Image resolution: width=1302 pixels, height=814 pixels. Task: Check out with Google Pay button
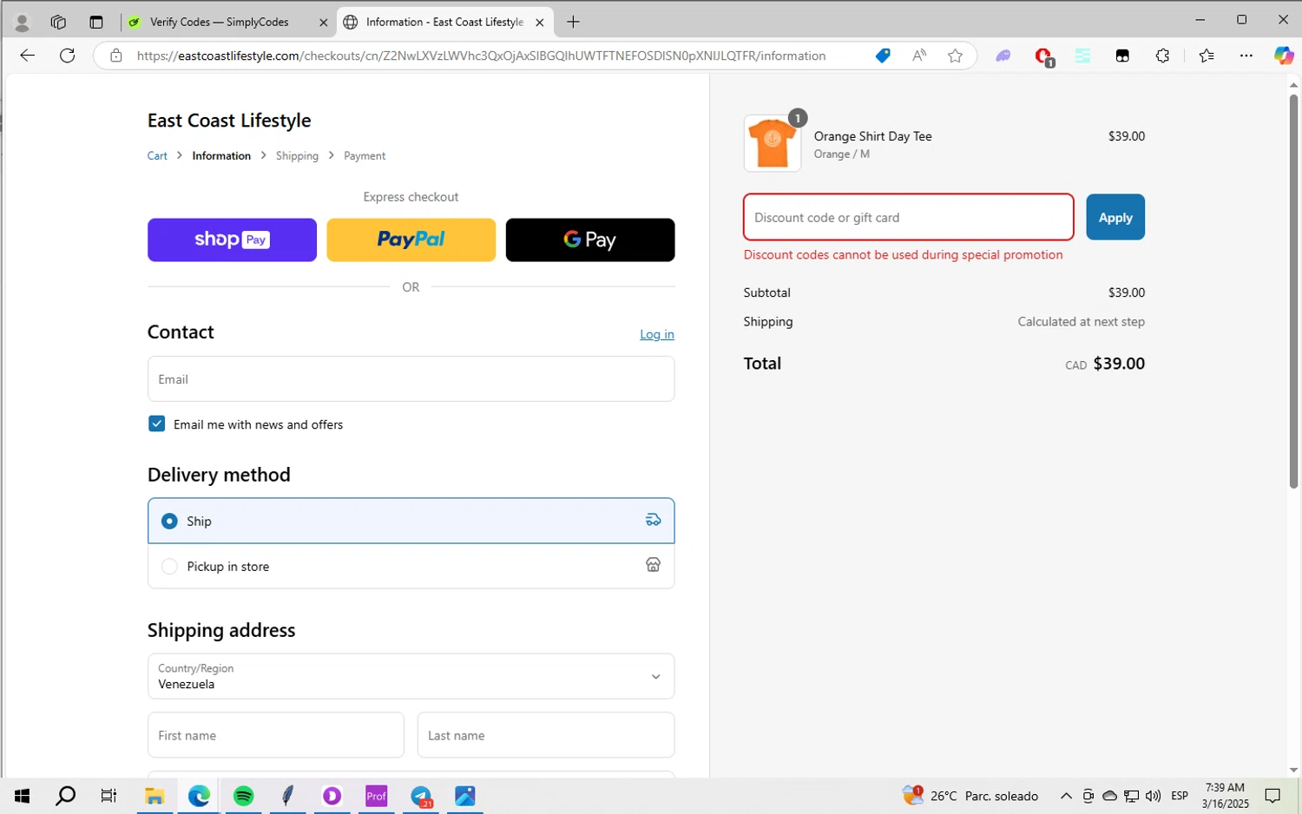coord(590,240)
